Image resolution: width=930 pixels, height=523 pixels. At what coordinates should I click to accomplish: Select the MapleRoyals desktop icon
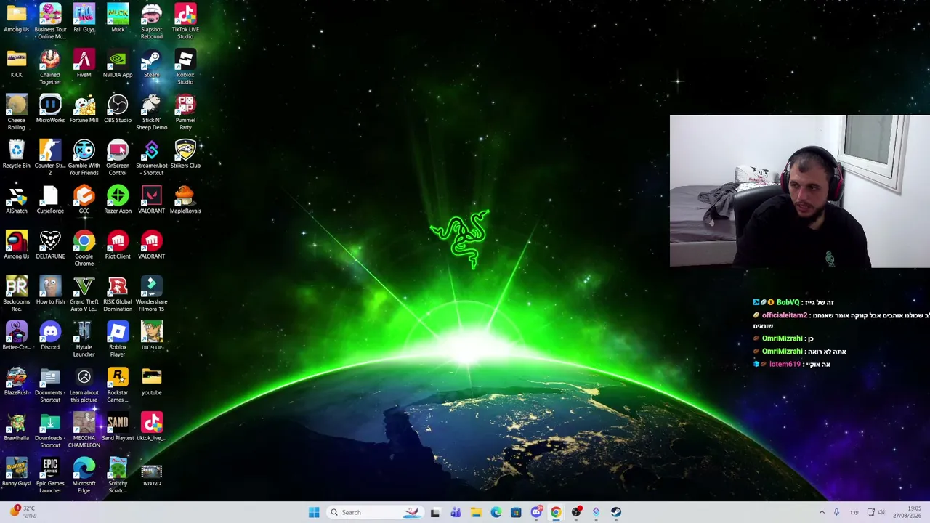point(185,200)
